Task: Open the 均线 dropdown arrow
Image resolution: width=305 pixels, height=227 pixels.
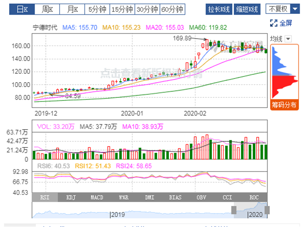Action: pos(288,39)
